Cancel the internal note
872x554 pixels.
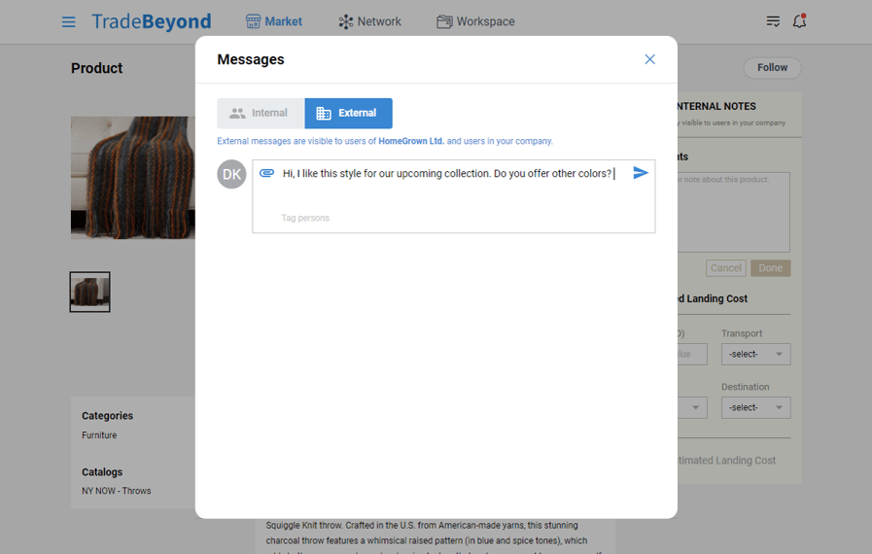(x=725, y=268)
